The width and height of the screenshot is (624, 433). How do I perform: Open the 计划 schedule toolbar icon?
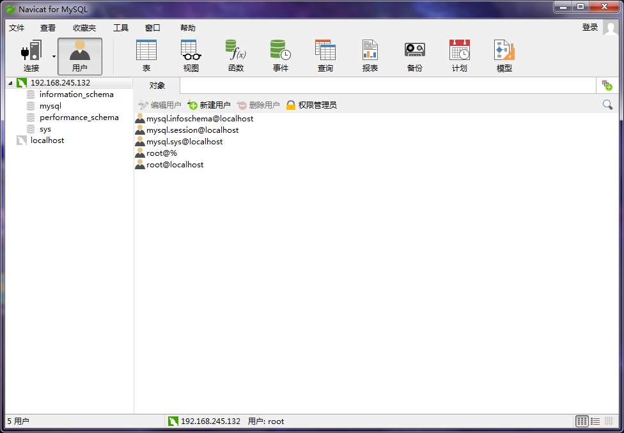459,56
